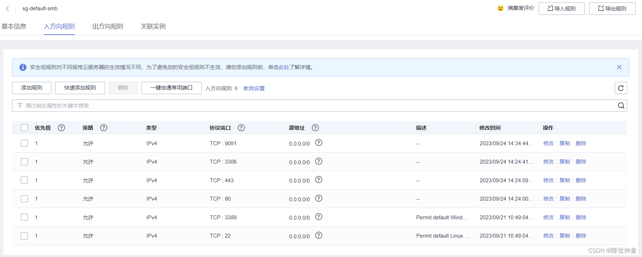Click 复制 for the TCP 22 rule
The width and height of the screenshot is (642, 257).
pos(565,236)
